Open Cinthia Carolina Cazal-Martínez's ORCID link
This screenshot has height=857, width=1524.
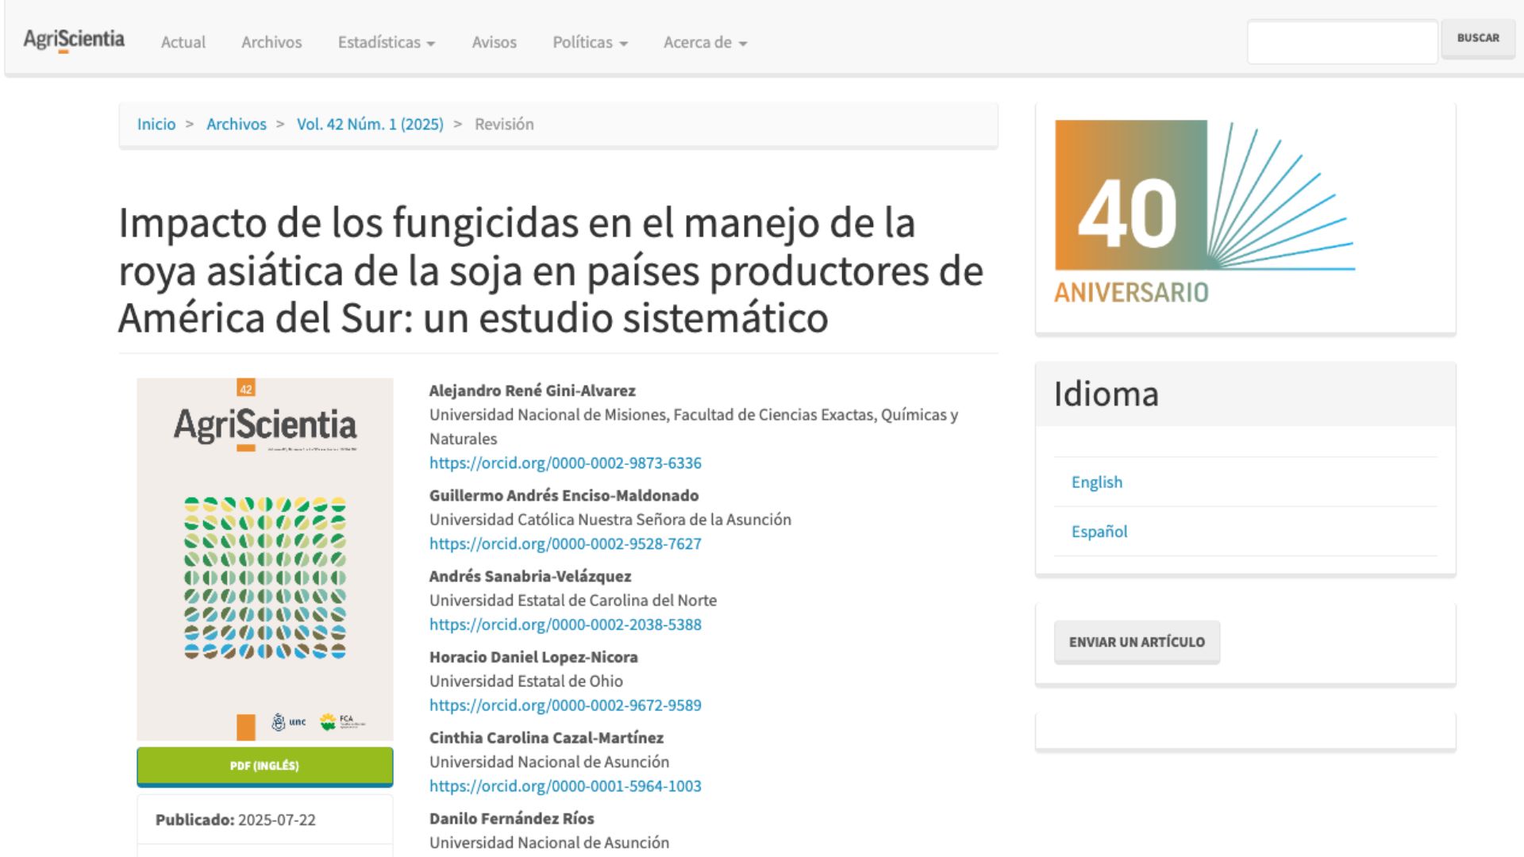click(565, 786)
